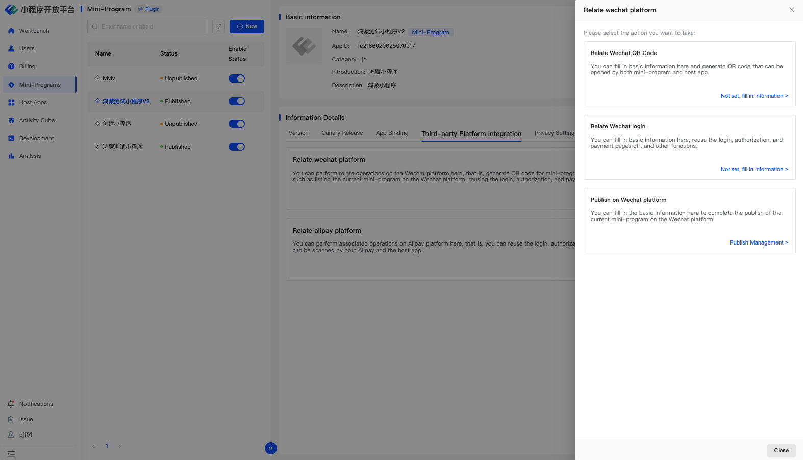
Task: Click the blue double-chevron collapse button
Action: 271,448
